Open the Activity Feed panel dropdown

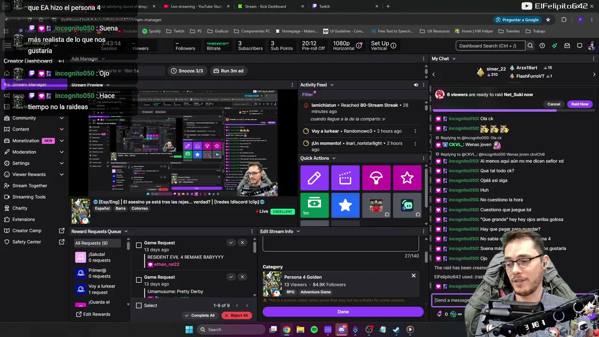pos(332,85)
